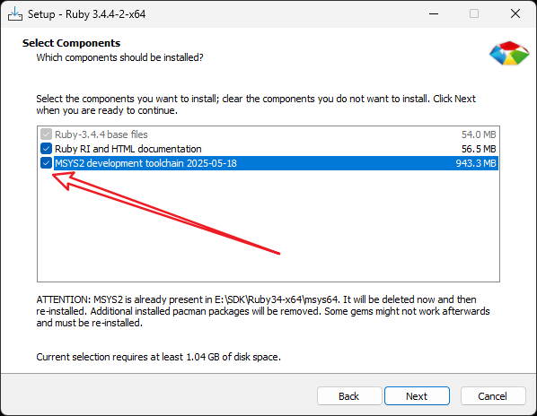This screenshot has height=416, width=537.
Task: Select the Ruby RI and HTML documentation row label
Action: 128,149
